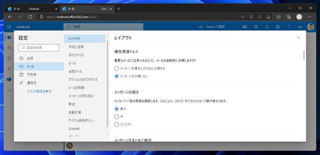Click the settings submenu scrollbar
This screenshot has width=320, height=155.
tap(107, 83)
